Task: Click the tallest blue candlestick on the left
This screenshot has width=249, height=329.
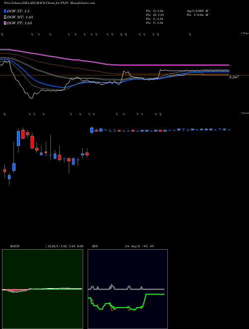Action: coord(18,139)
